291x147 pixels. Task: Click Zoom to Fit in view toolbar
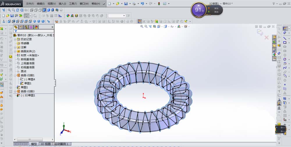point(9,10)
